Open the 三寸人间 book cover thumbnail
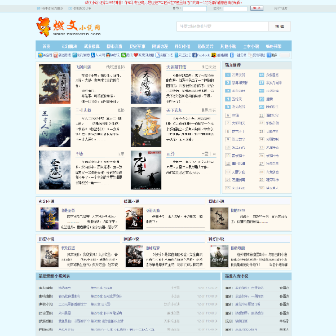This screenshot has height=336, width=336. (55, 127)
